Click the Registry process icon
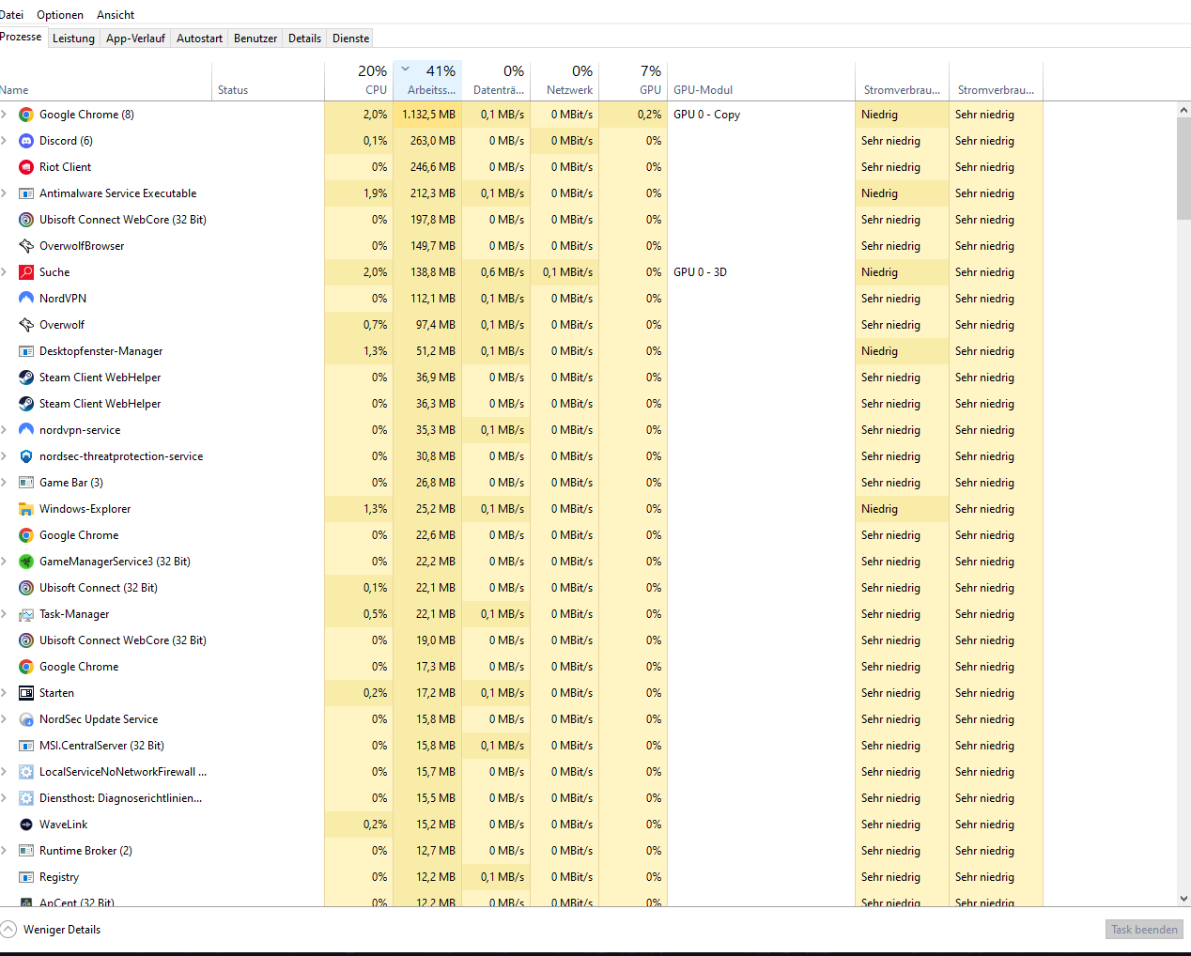The height and width of the screenshot is (956, 1191). (26, 877)
